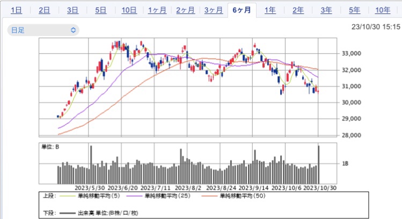Select the 1ヶ月 chart range tab
This screenshot has width=402, height=219.
tap(157, 10)
